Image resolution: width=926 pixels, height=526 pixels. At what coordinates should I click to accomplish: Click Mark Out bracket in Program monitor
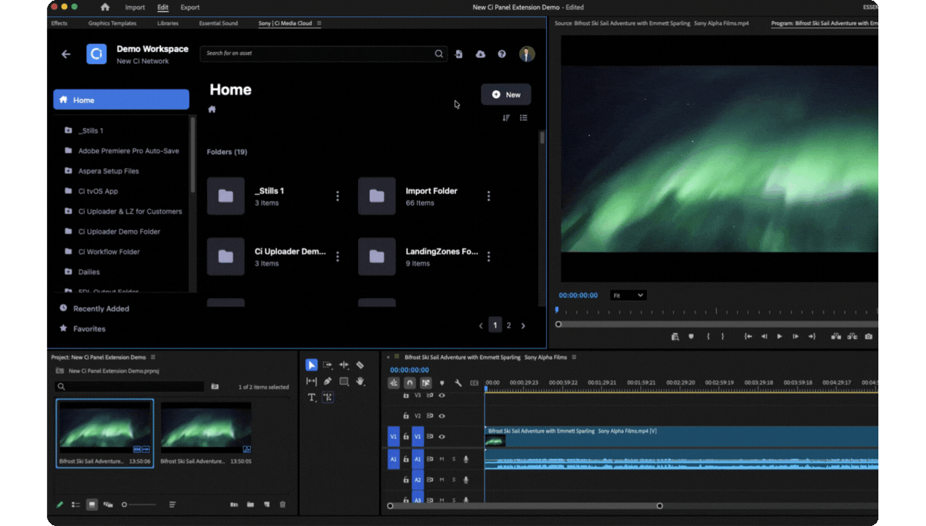pyautogui.click(x=723, y=337)
